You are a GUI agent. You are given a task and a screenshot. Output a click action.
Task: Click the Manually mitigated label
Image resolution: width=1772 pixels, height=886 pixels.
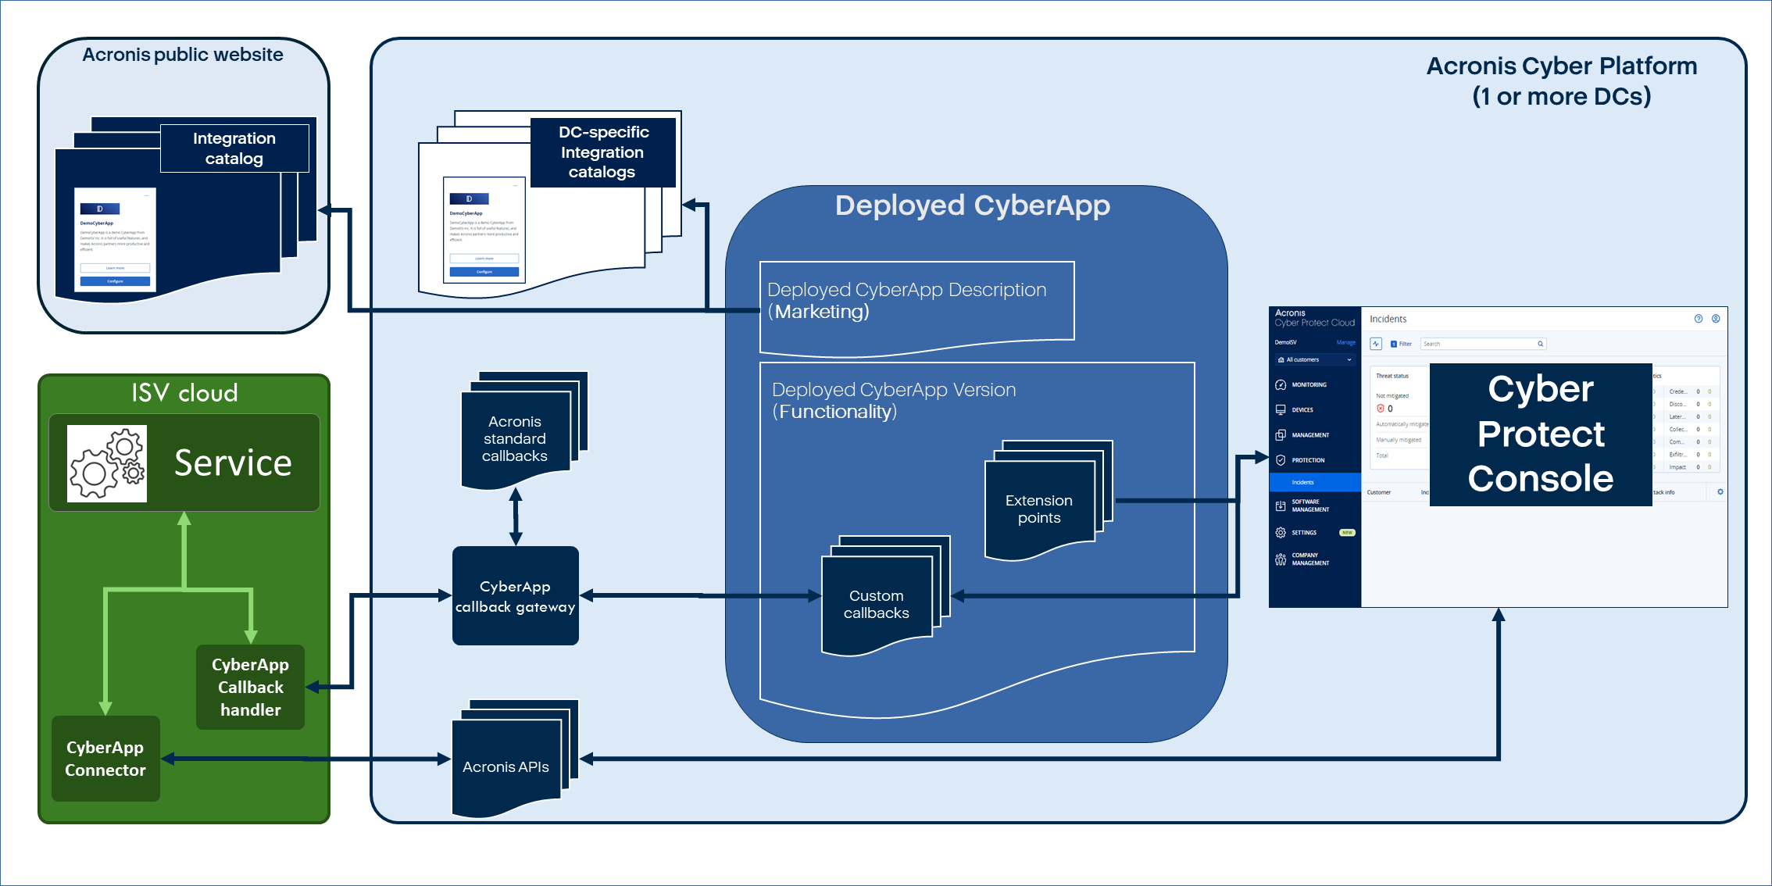point(1399,440)
